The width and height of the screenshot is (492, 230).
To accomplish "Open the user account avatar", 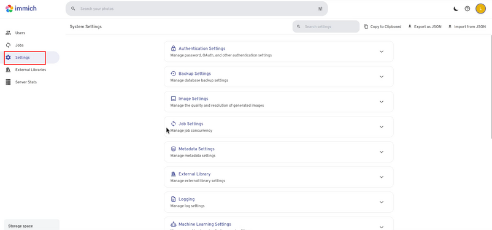I will [480, 9].
